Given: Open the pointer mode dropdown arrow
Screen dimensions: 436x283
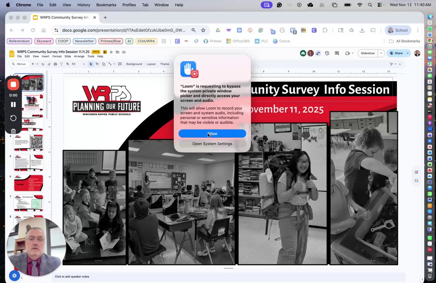Looking at the screenshot, I should pos(395,64).
